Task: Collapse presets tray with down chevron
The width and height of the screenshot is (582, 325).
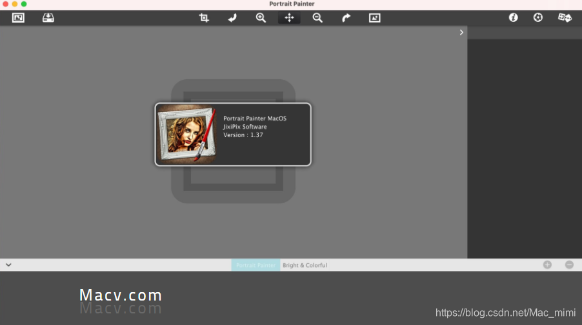Action: click(8, 265)
